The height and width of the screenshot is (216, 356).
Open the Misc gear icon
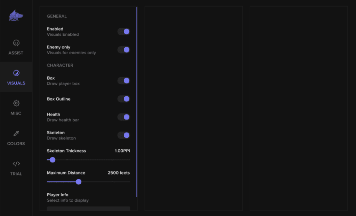coord(16,103)
